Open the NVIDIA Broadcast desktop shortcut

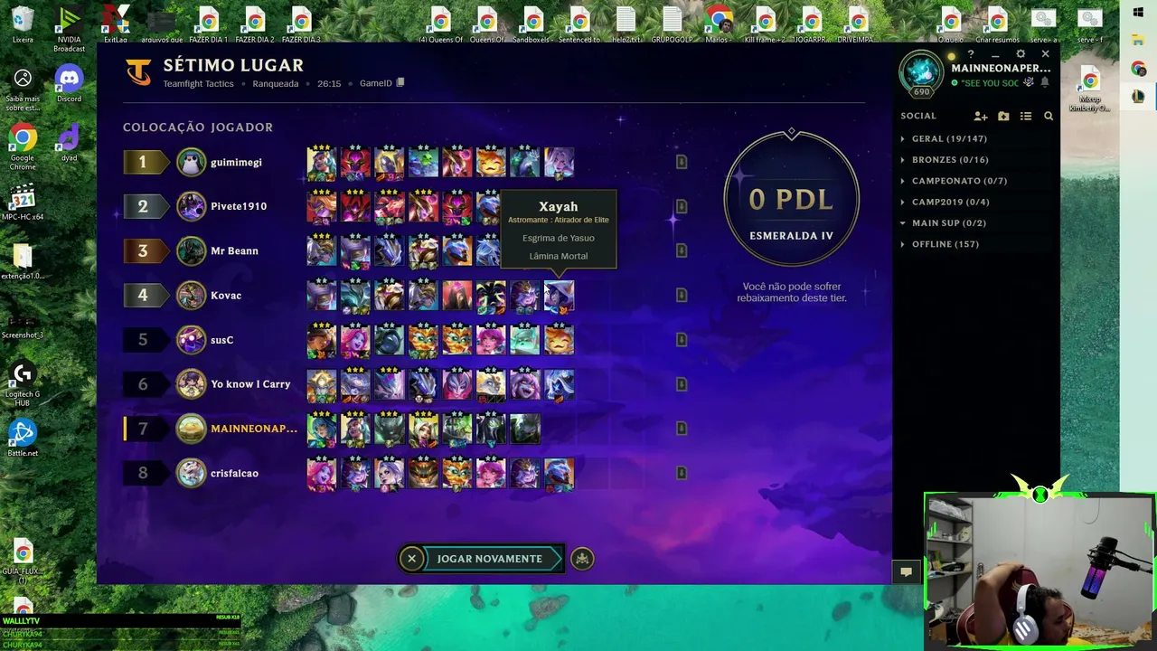coord(69,29)
